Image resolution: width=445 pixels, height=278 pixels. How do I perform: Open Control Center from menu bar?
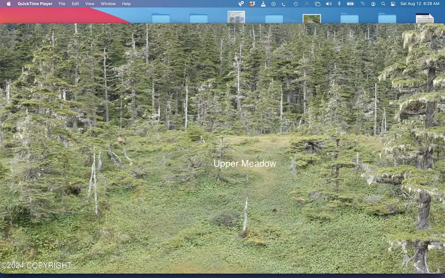click(393, 4)
